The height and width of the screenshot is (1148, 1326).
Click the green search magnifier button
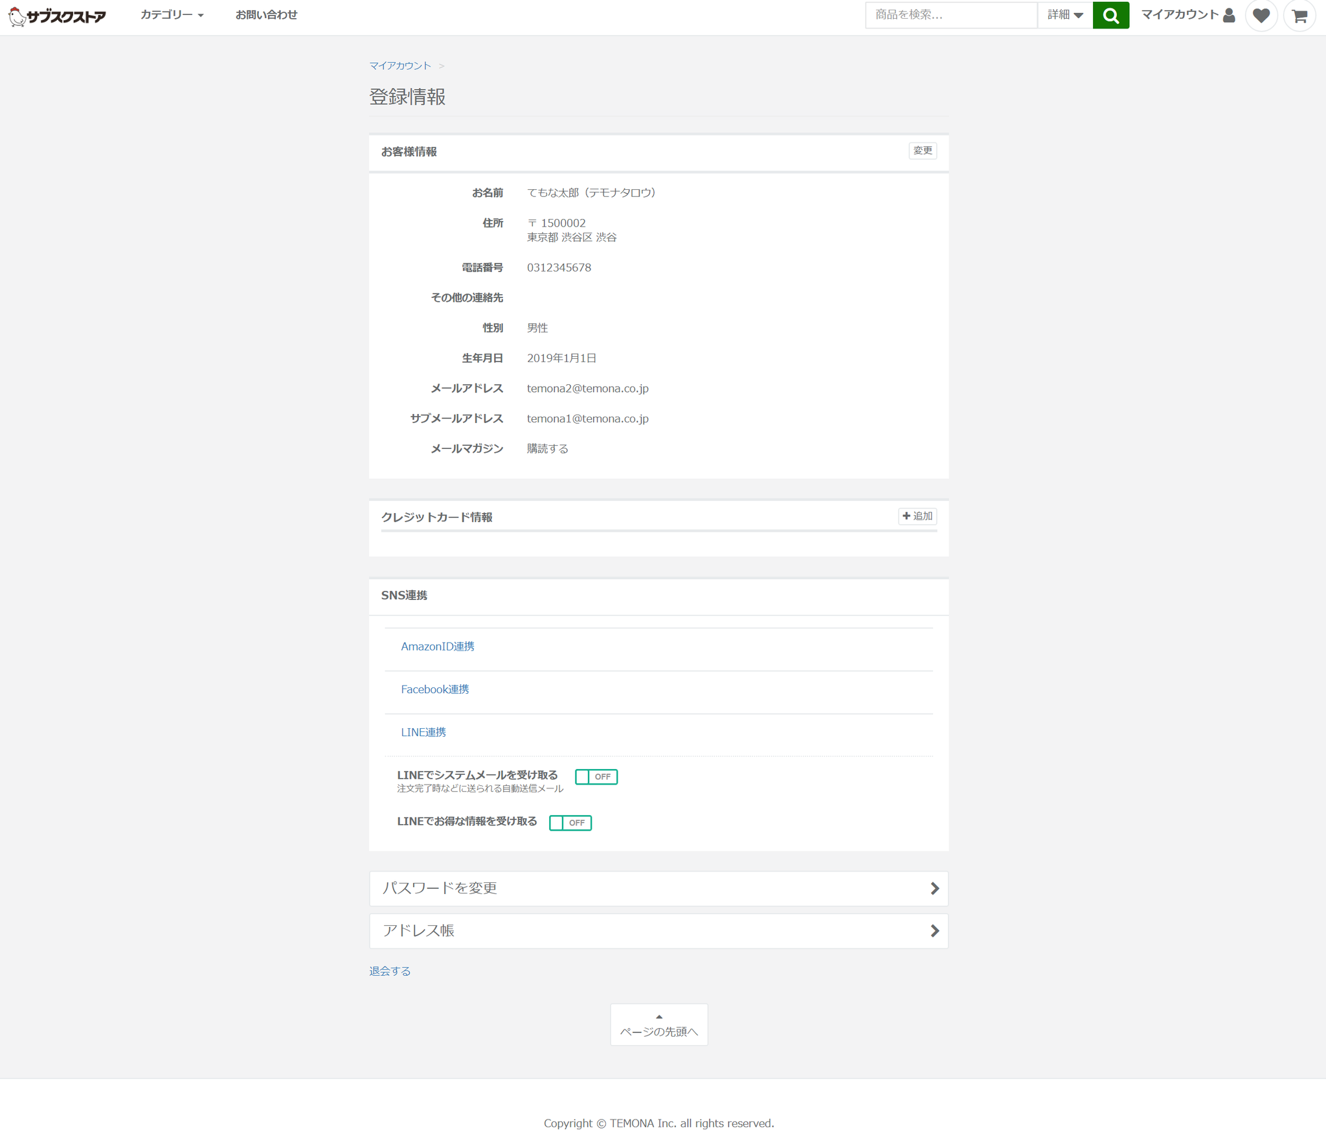tap(1110, 16)
